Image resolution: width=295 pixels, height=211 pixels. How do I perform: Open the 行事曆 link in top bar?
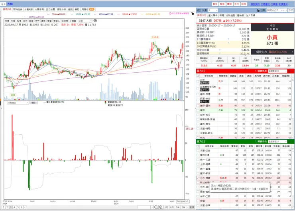274,4
